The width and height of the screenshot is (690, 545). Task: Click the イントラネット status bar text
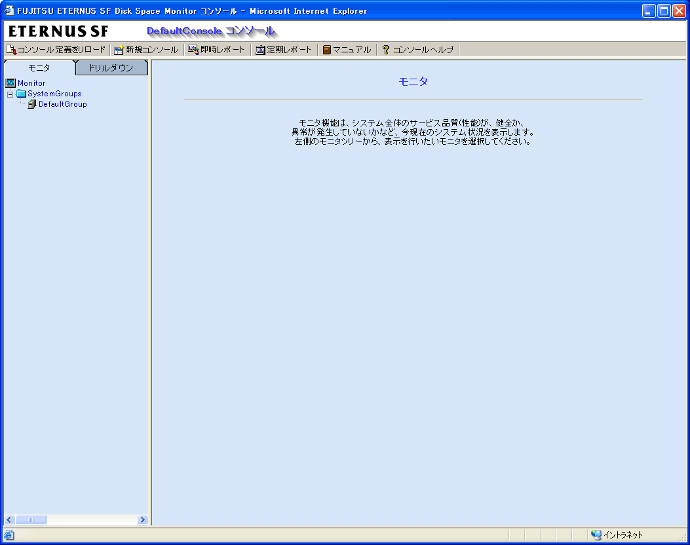(x=623, y=535)
